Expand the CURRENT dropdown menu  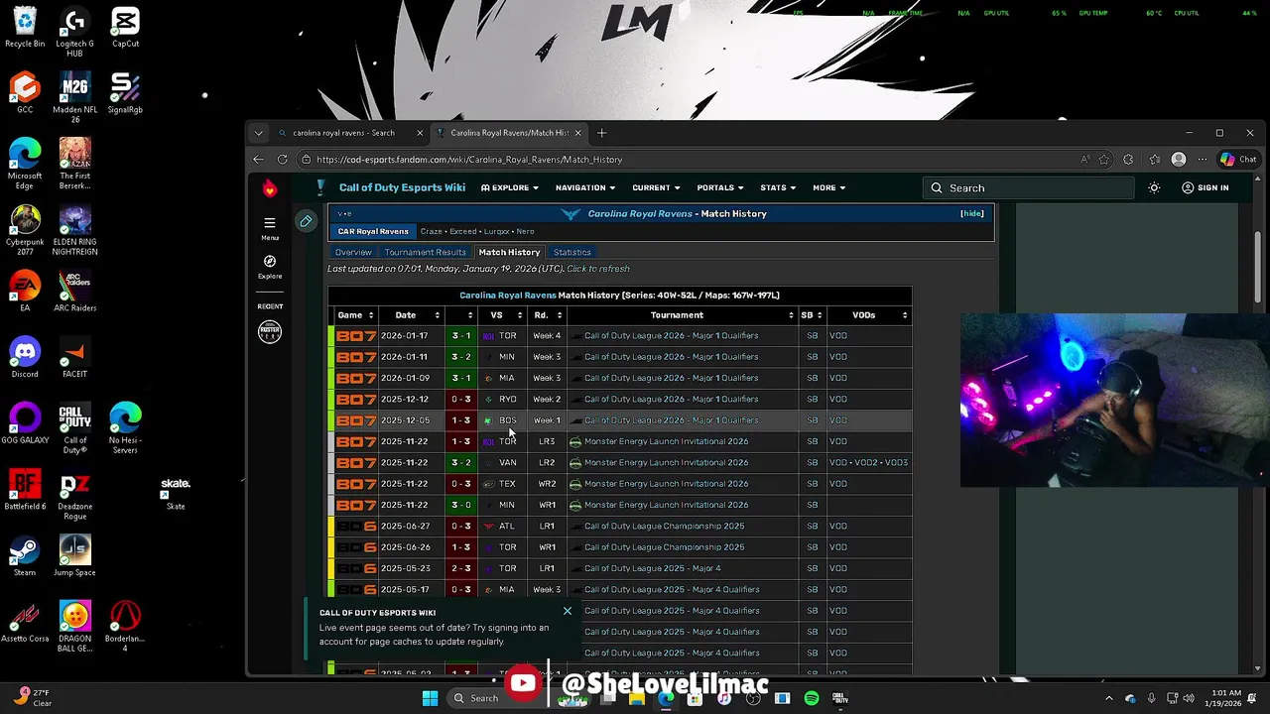click(x=656, y=187)
